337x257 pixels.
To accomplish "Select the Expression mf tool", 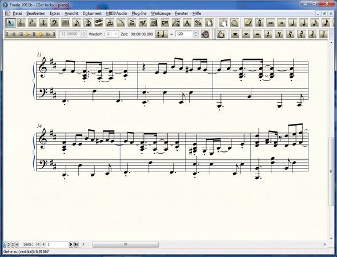I will point(143,23).
